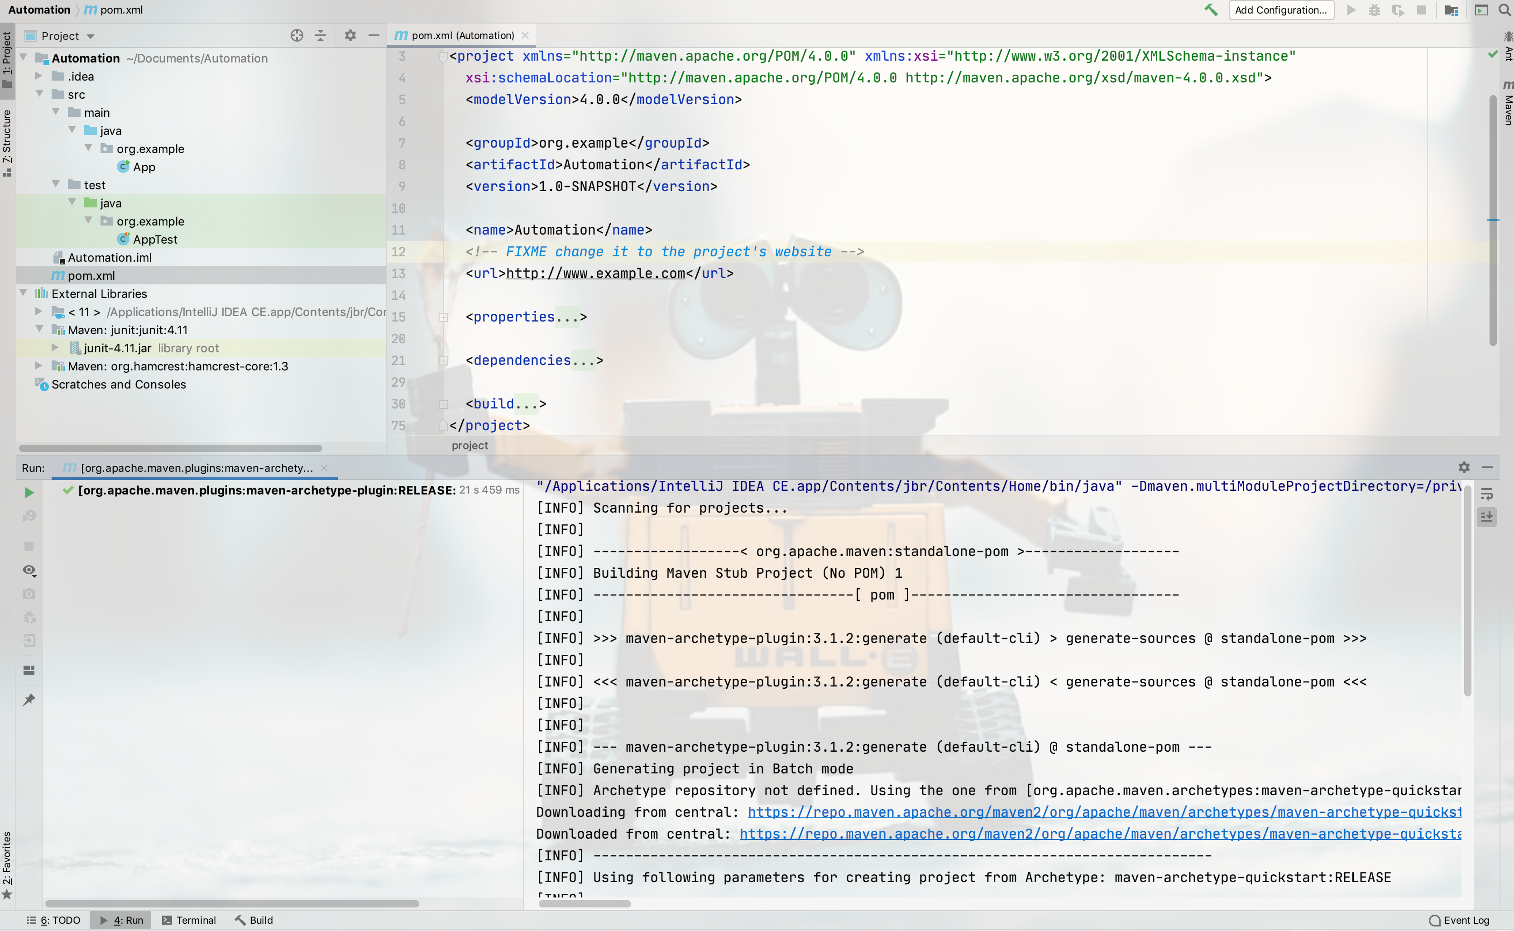Collapse all in Project panel
This screenshot has width=1514, height=931.
tap(321, 36)
